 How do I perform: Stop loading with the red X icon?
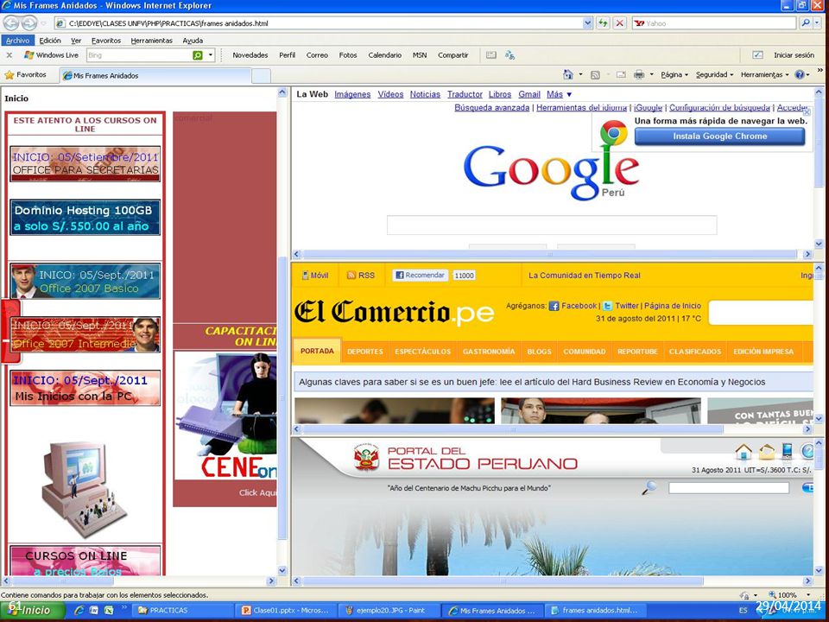click(620, 23)
